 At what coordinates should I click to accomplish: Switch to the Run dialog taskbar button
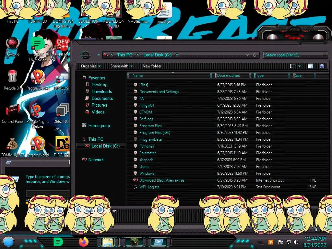(159, 242)
